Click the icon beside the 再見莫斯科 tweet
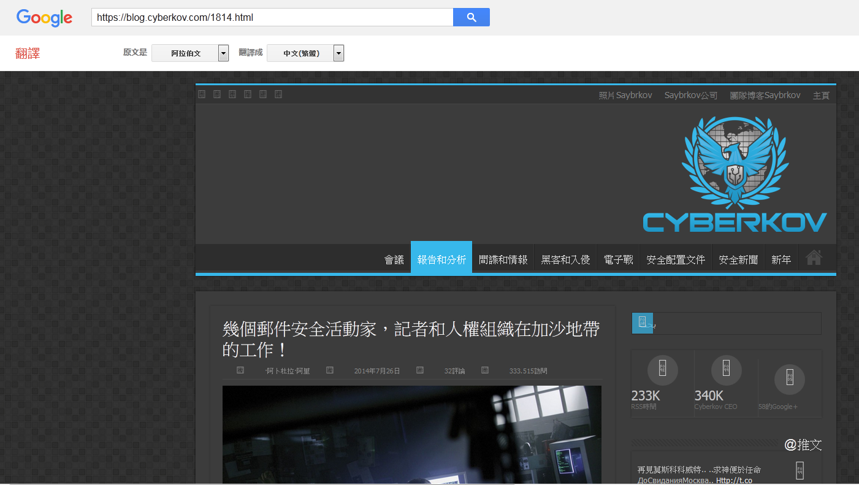 click(800, 470)
